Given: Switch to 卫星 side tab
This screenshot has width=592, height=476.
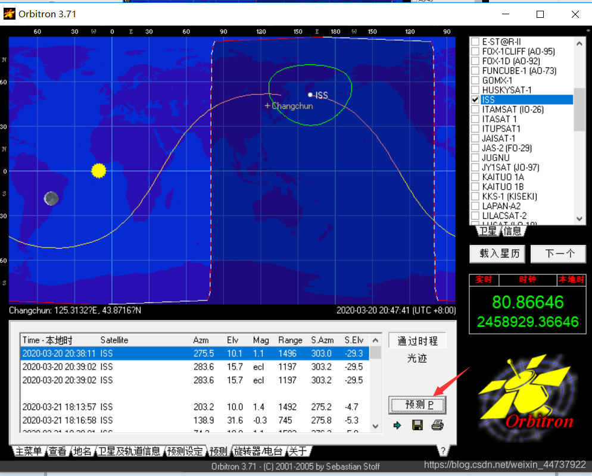Looking at the screenshot, I should (488, 231).
